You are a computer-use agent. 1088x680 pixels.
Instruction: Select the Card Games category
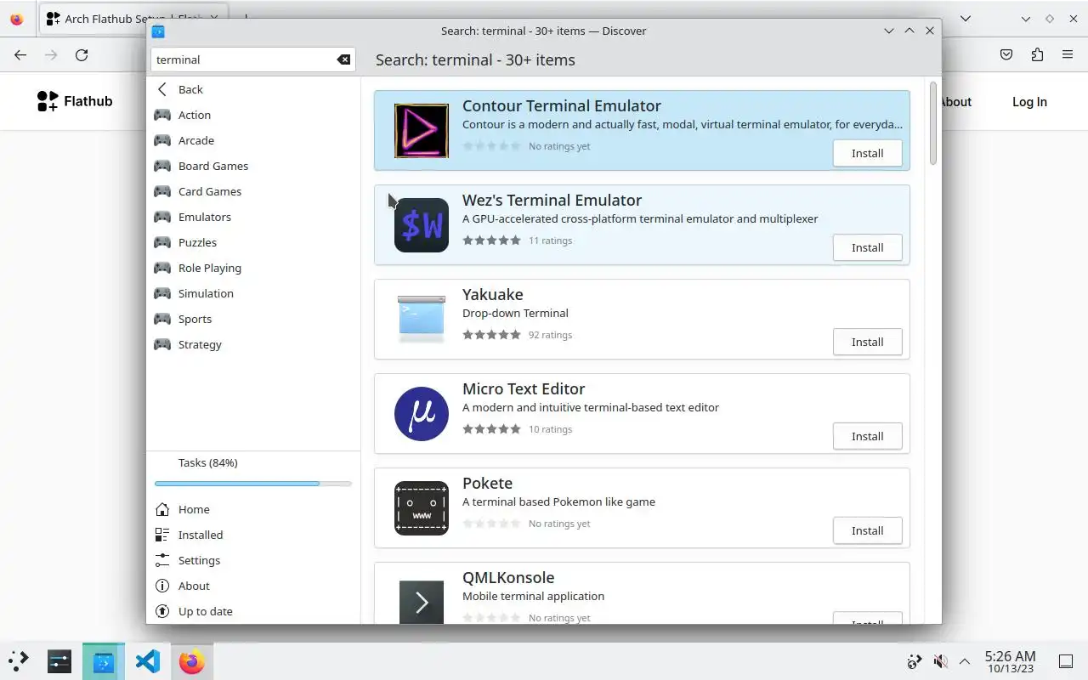253,191
